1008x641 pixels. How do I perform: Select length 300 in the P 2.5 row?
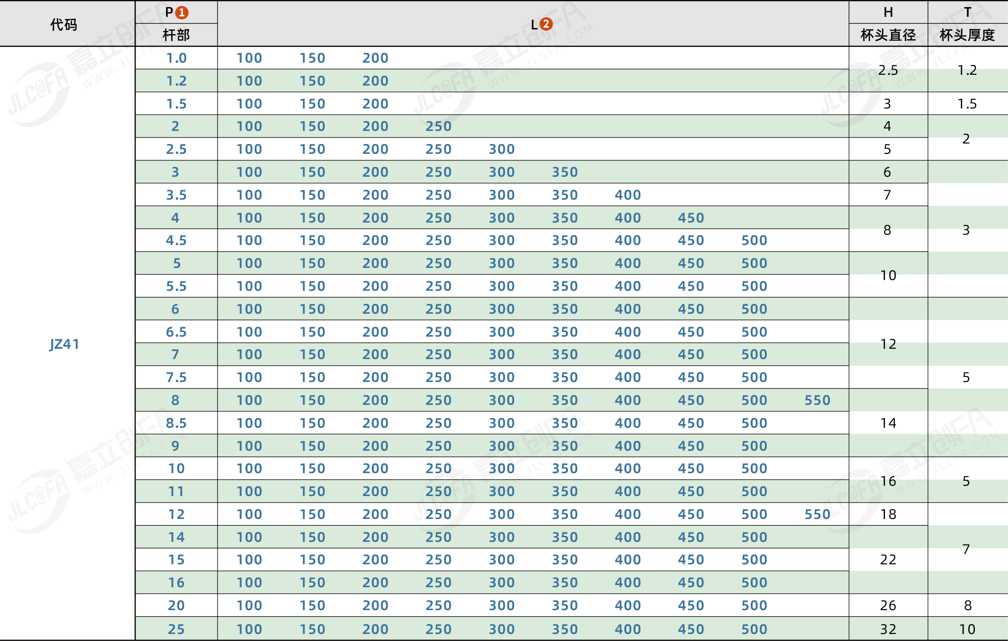pos(501,149)
